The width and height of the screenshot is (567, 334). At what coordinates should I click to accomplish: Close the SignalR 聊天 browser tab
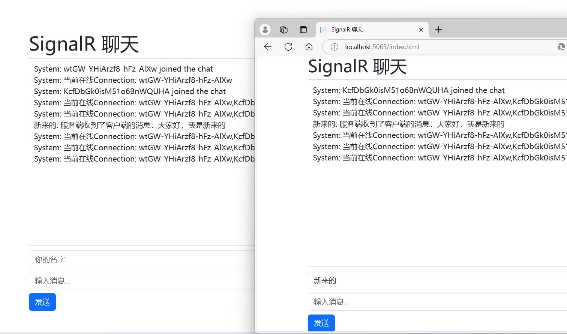click(421, 30)
